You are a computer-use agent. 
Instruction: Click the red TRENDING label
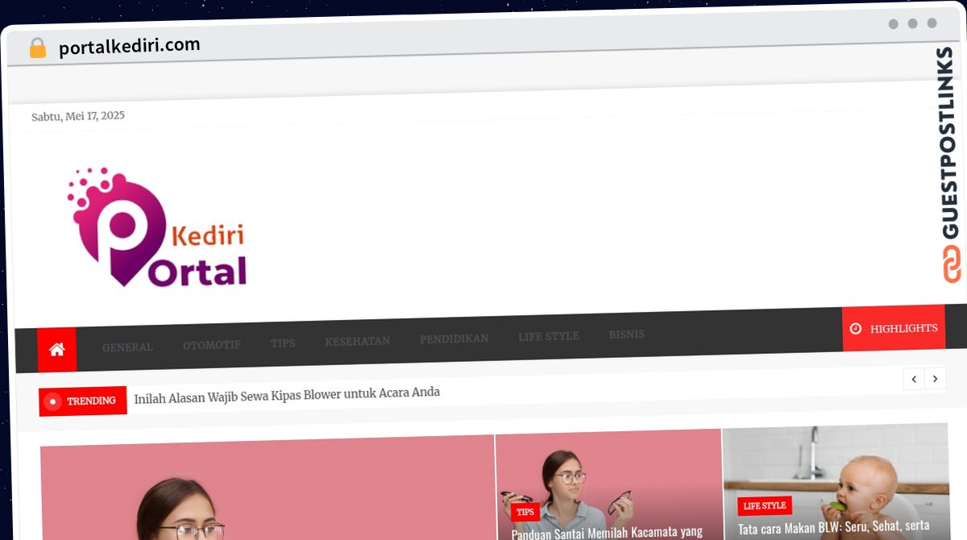click(83, 401)
